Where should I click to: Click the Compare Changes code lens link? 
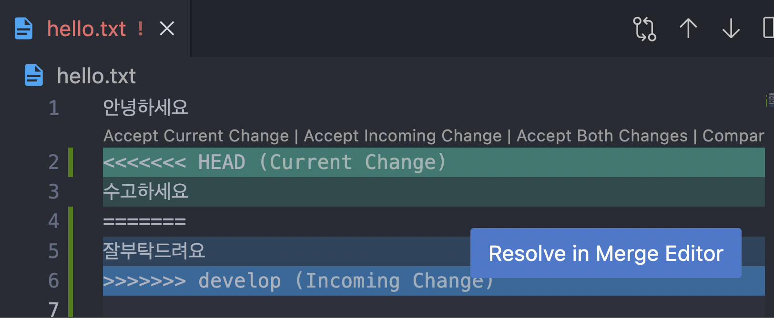[733, 136]
